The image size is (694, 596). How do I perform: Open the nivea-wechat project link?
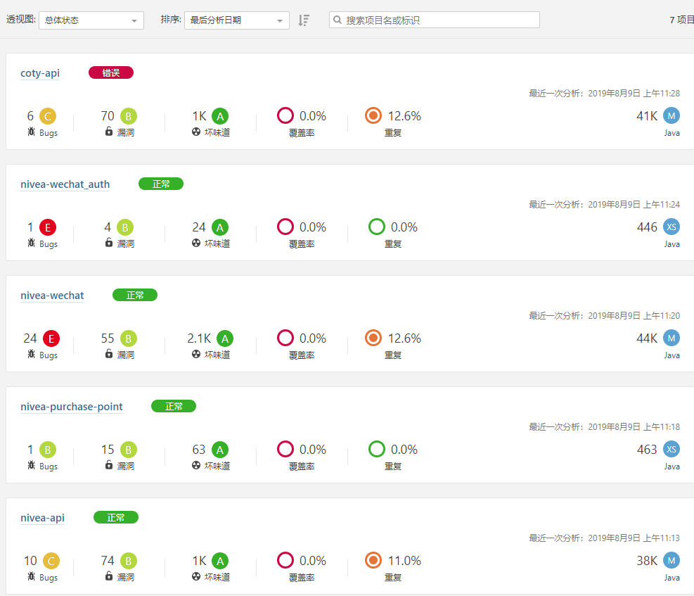[x=52, y=296]
